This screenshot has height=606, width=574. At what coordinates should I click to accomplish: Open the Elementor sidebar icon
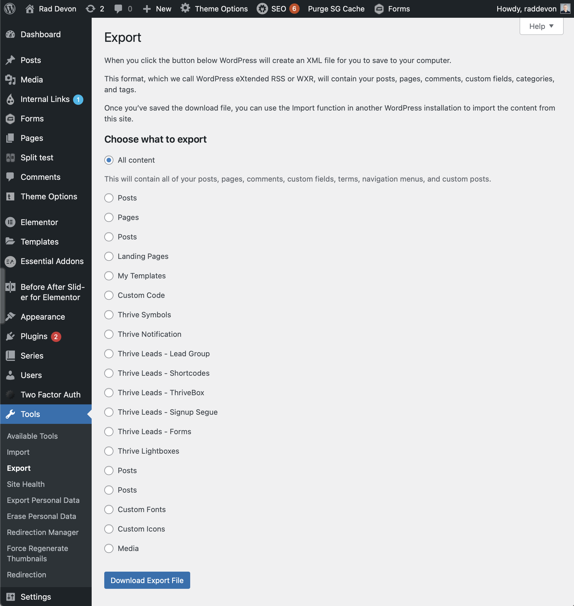coord(10,222)
